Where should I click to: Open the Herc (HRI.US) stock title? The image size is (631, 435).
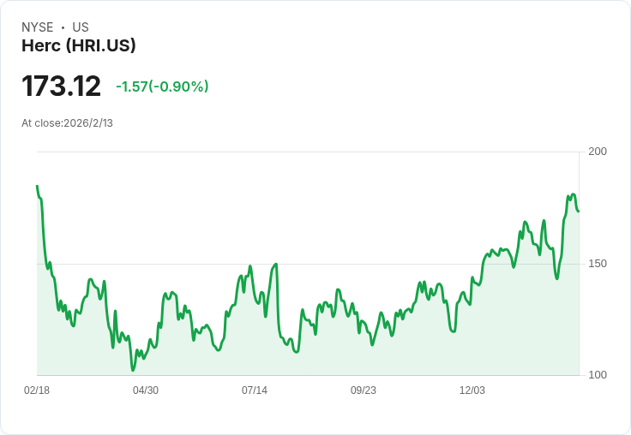79,46
